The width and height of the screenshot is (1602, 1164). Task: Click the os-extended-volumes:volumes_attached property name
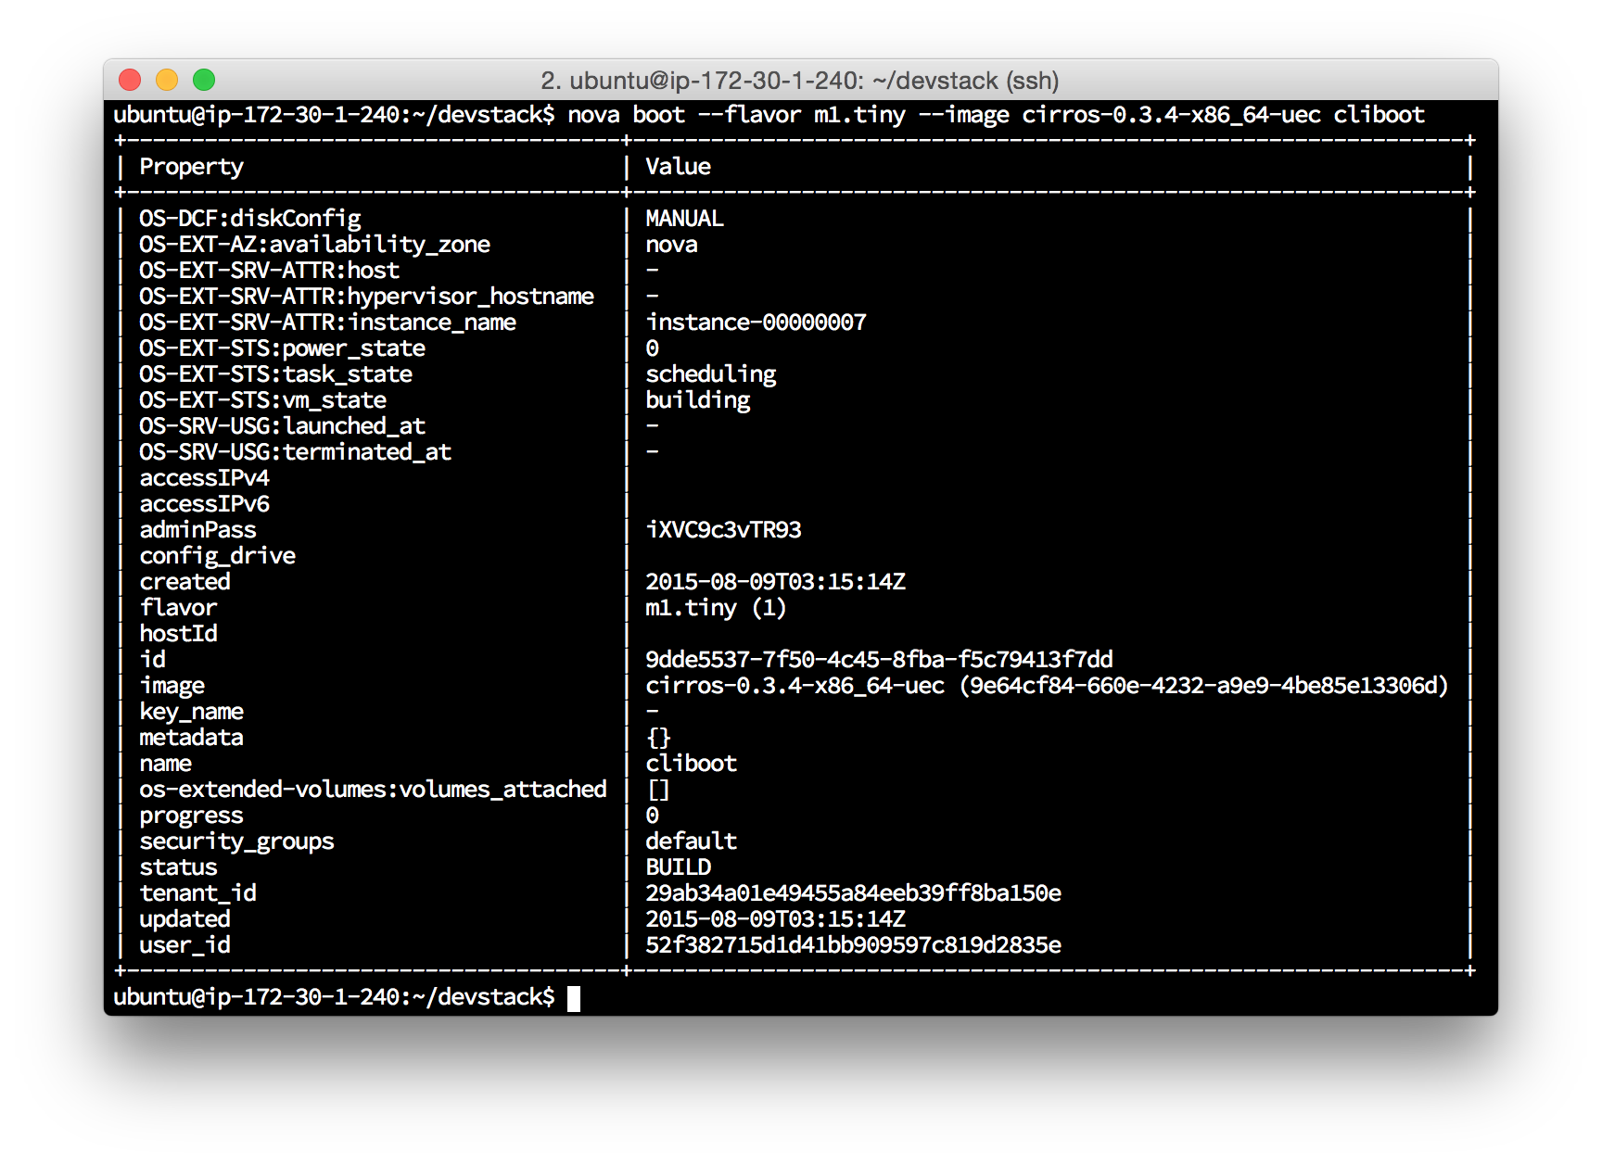373,790
